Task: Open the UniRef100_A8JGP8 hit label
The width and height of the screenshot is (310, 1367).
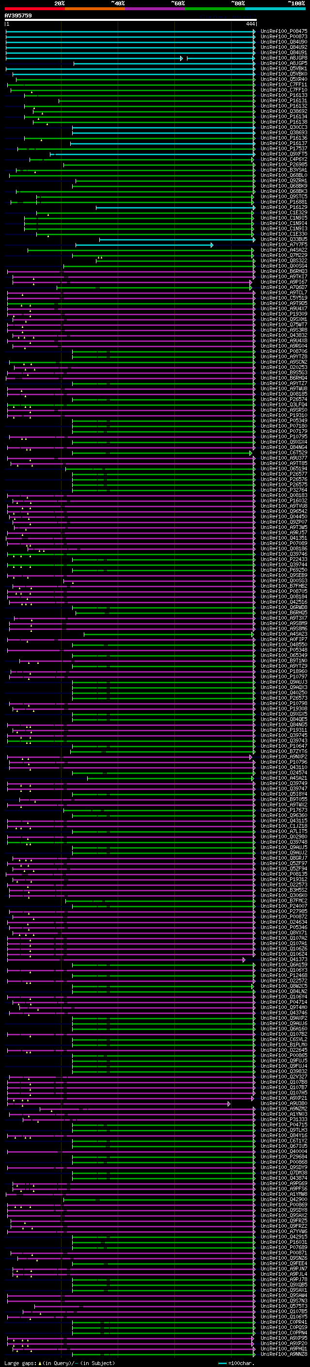Action: tap(284, 58)
